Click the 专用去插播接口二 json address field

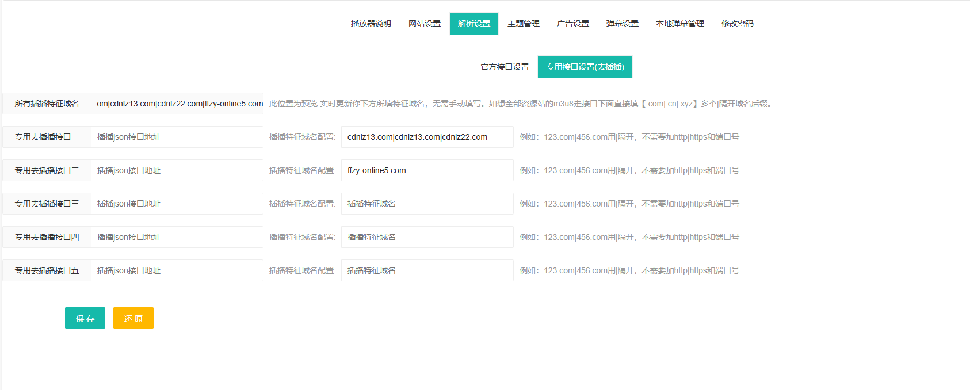[177, 170]
